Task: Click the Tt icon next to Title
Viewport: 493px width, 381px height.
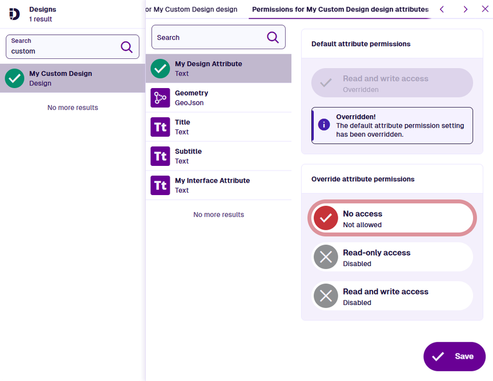Action: tap(160, 127)
